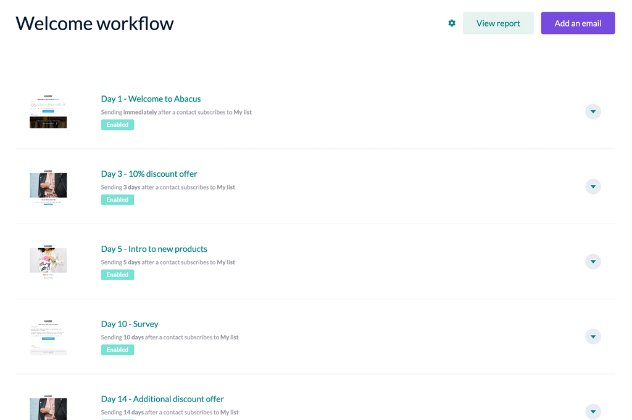
Task: Click the View report button
Action: (498, 23)
